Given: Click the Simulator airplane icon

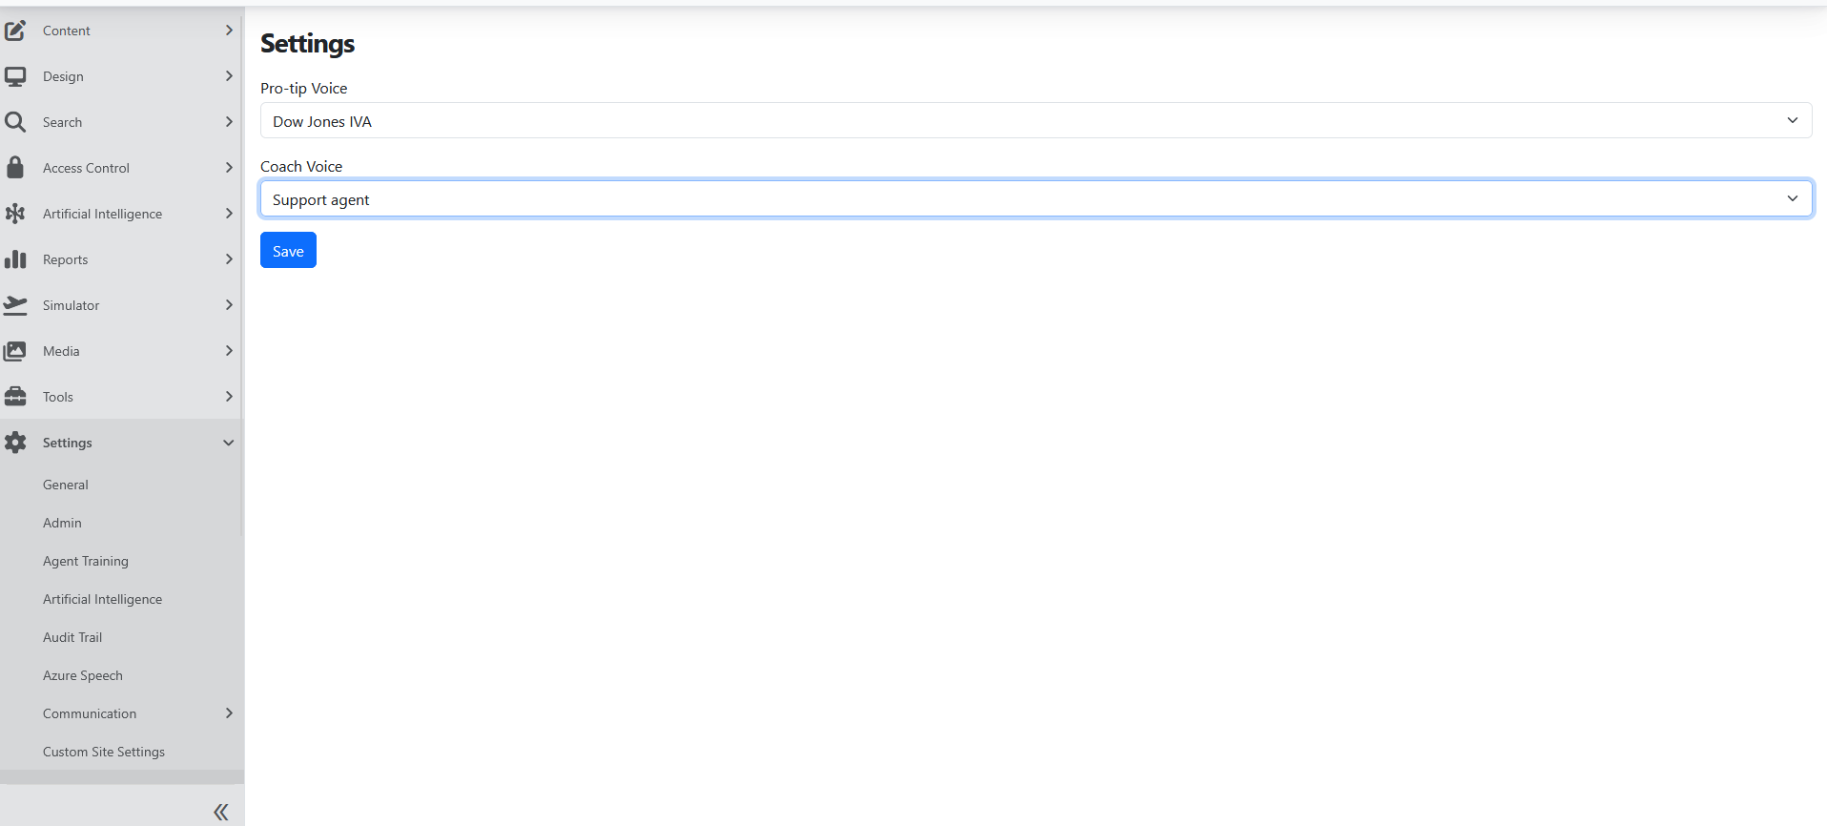Looking at the screenshot, I should click(15, 305).
